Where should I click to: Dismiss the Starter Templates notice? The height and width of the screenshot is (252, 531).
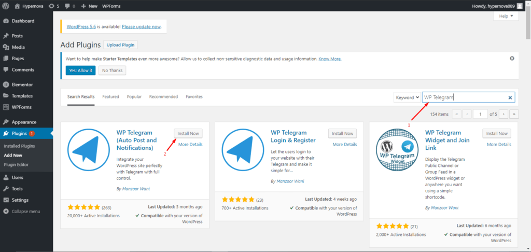tap(512, 59)
